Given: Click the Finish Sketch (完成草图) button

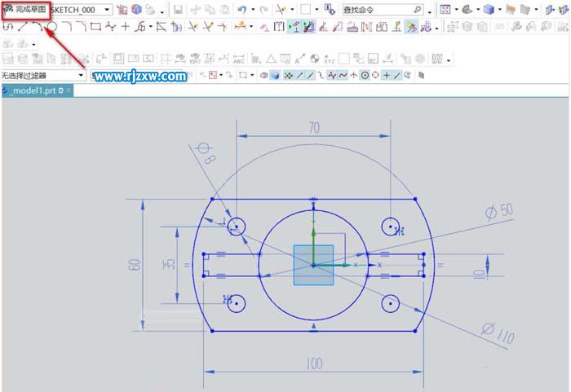Looking at the screenshot, I should (25, 9).
